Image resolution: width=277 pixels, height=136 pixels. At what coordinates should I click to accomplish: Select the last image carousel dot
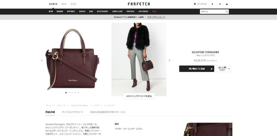pos(78,93)
